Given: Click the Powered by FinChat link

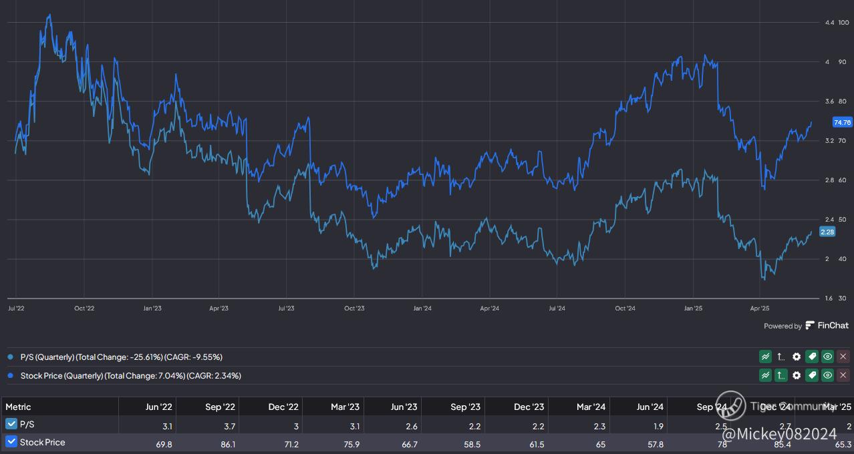Looking at the screenshot, I should pos(806,326).
